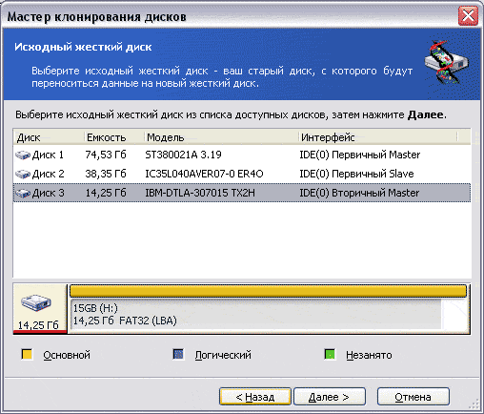The height and width of the screenshot is (414, 484).
Task: Click the Логический legend label
Action: [223, 355]
